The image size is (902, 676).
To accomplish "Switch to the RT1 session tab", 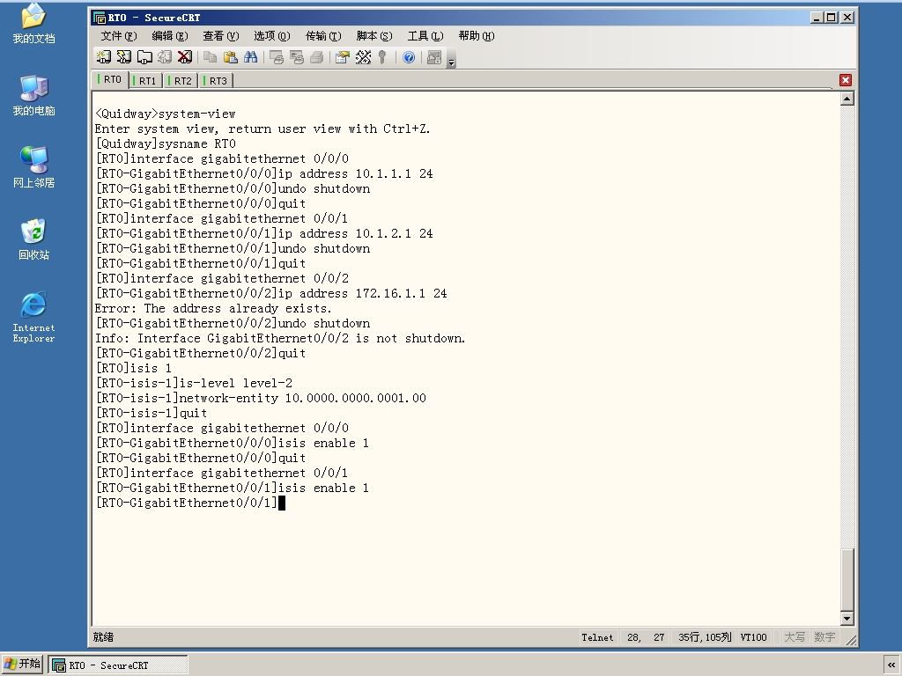I will click(x=145, y=80).
